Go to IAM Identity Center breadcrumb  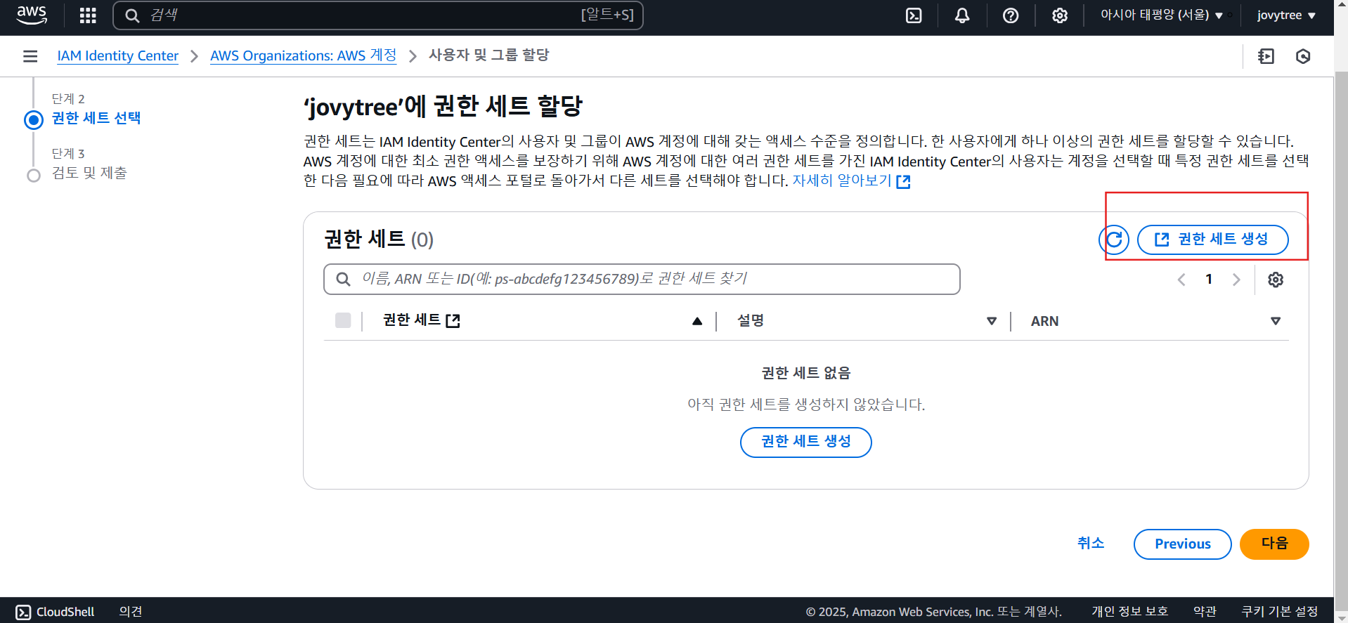(117, 55)
